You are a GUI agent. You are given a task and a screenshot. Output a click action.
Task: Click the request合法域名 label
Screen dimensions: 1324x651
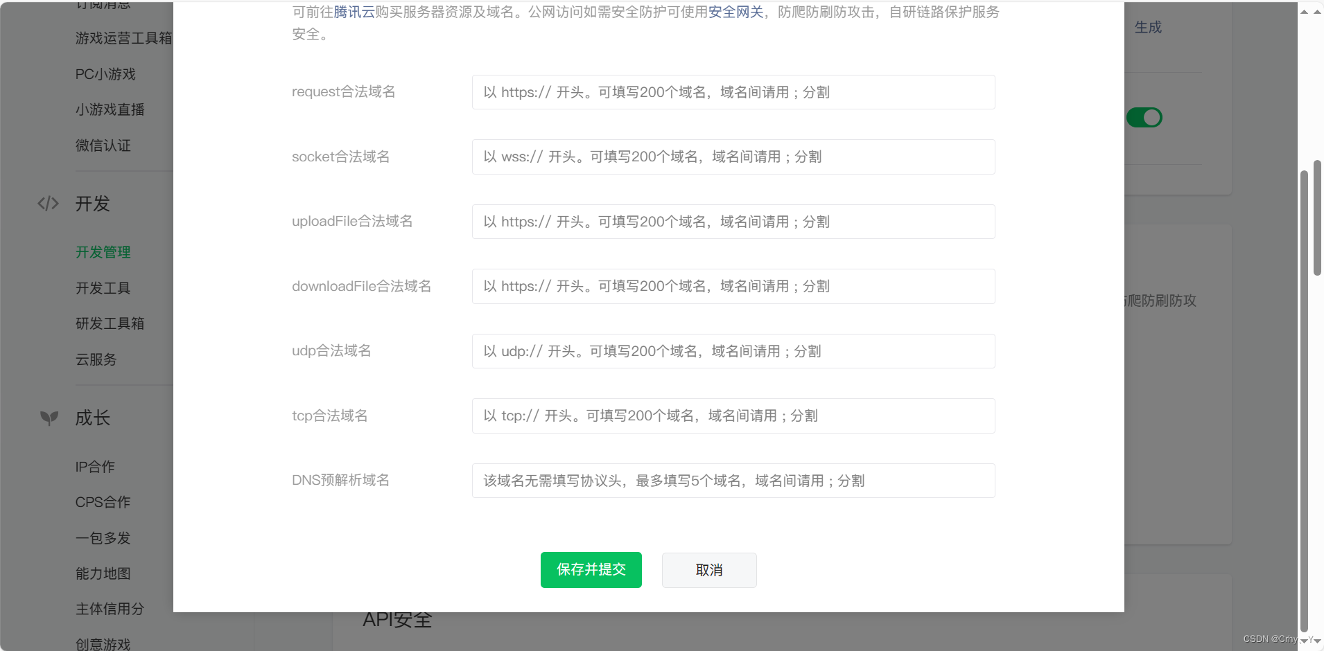point(344,91)
